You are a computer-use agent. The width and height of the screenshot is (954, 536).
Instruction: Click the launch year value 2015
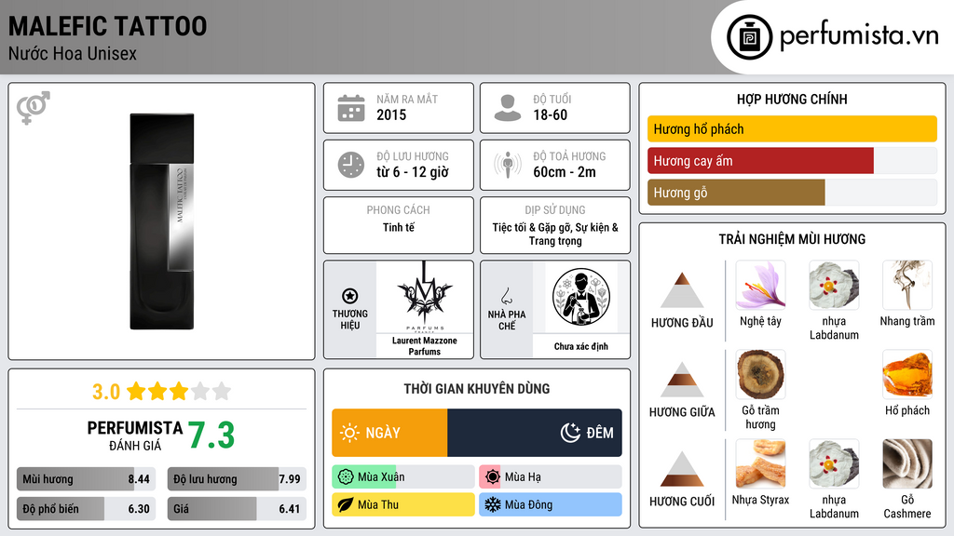[391, 114]
